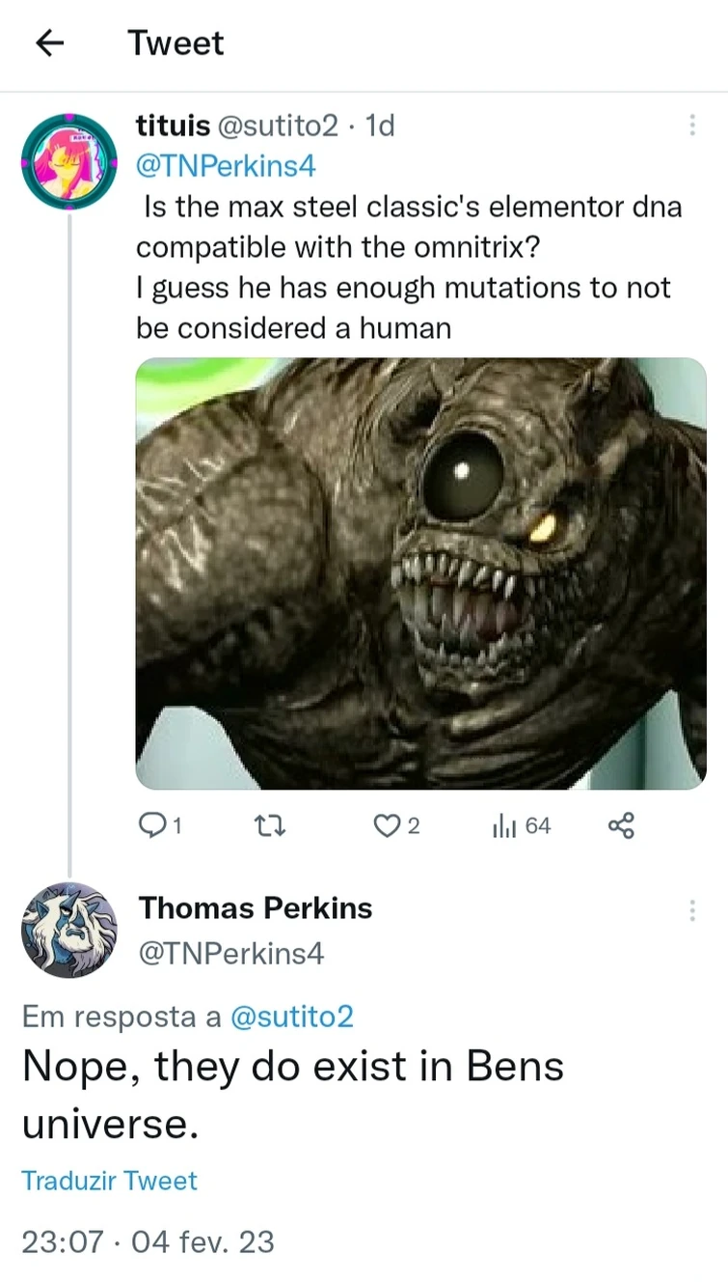
Task: Open tituis profile avatar
Action: pos(68,161)
